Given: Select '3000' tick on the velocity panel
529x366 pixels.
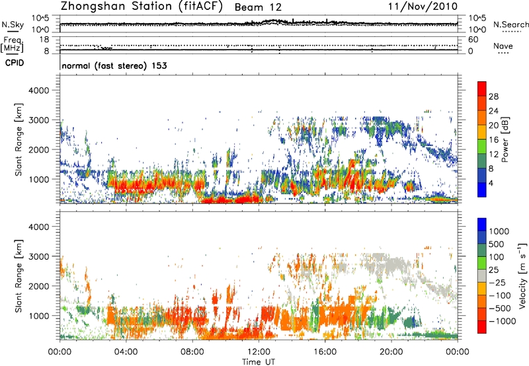Looking at the screenshot, I should tap(40, 256).
